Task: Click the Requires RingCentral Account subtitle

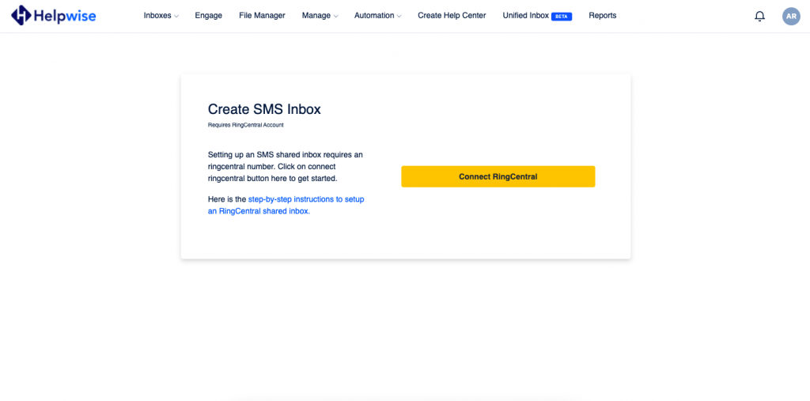Action: (x=246, y=125)
